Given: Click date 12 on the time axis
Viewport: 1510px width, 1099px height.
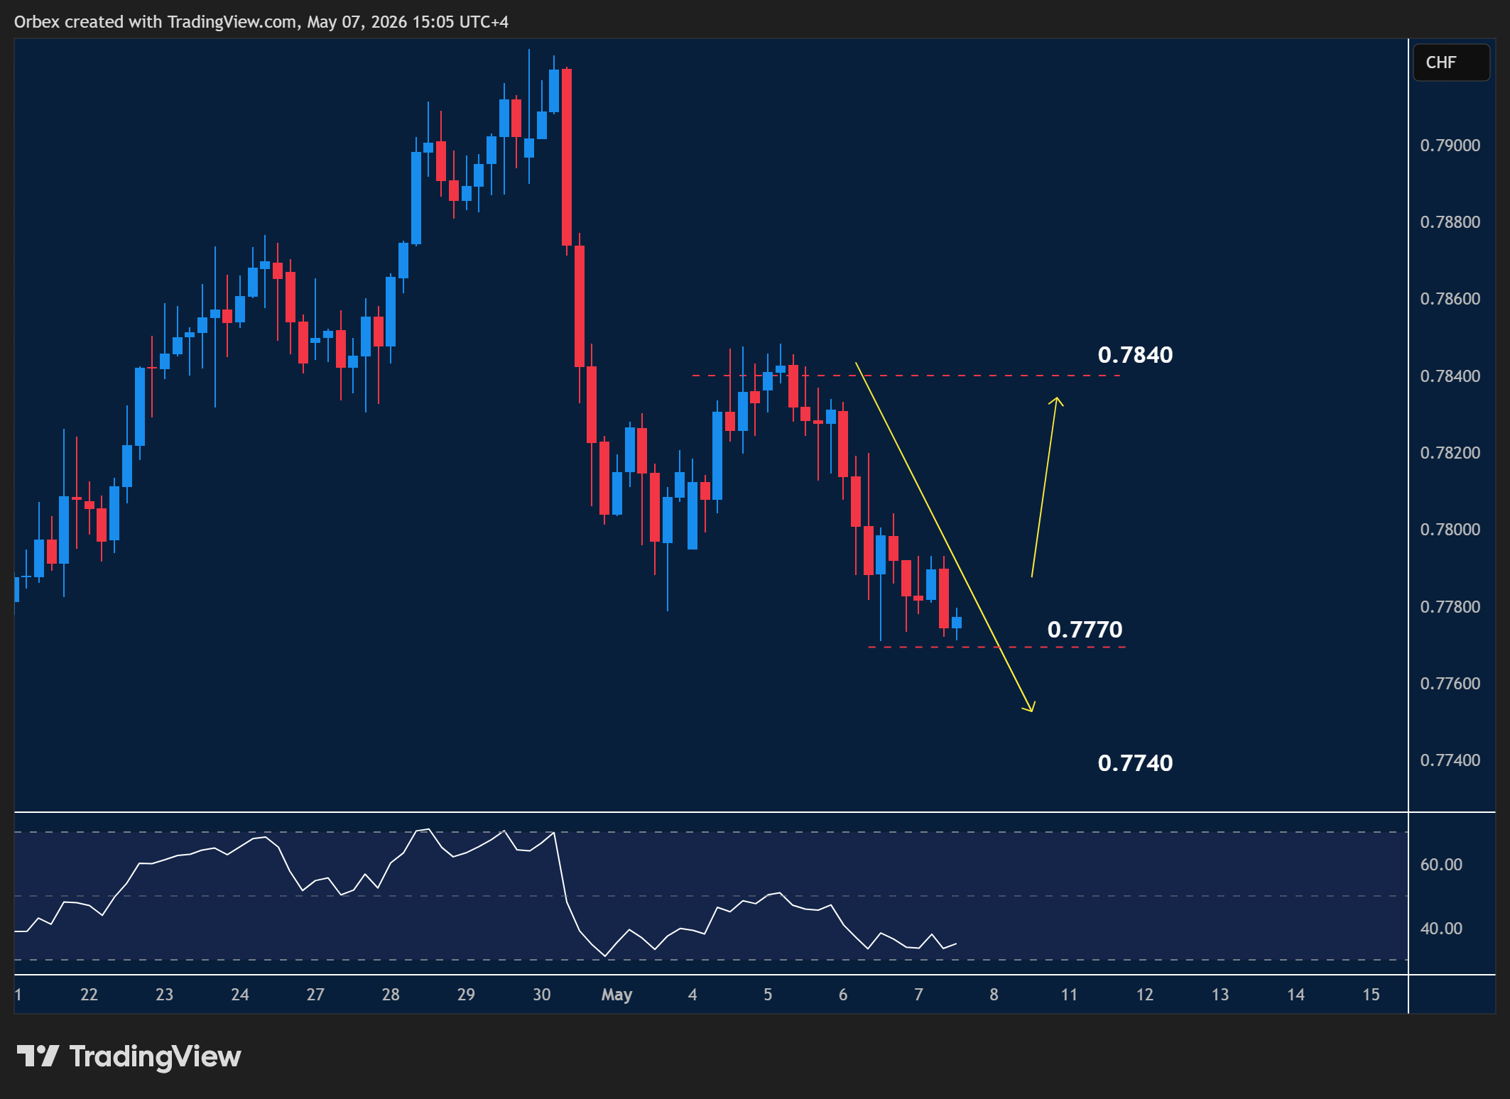Looking at the screenshot, I should click(x=1145, y=995).
